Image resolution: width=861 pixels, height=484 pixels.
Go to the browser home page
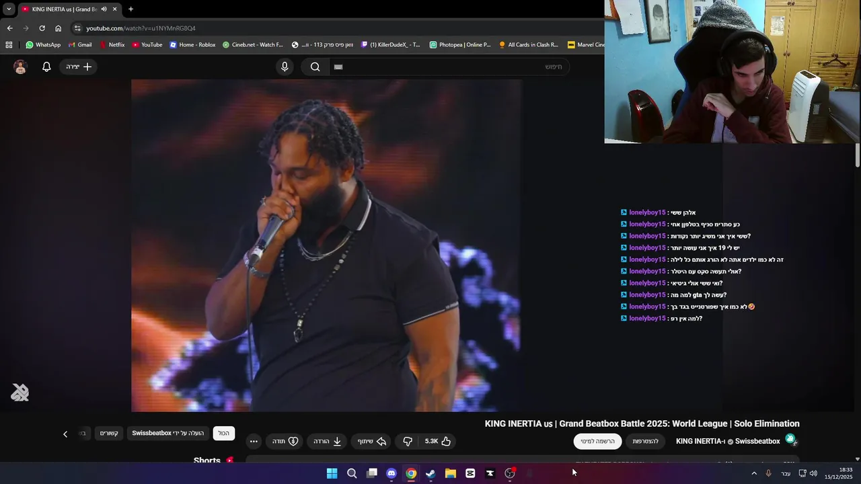58,28
